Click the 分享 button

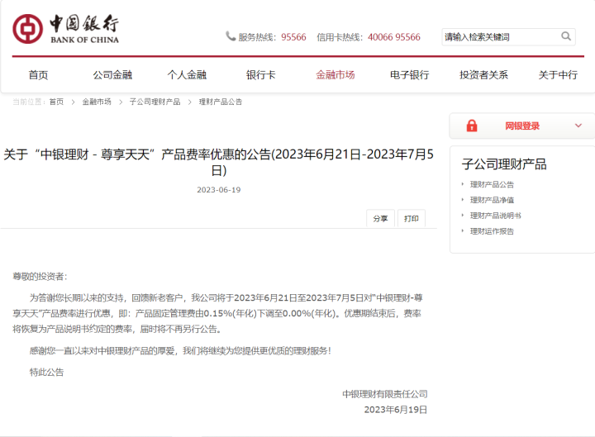[x=380, y=218]
